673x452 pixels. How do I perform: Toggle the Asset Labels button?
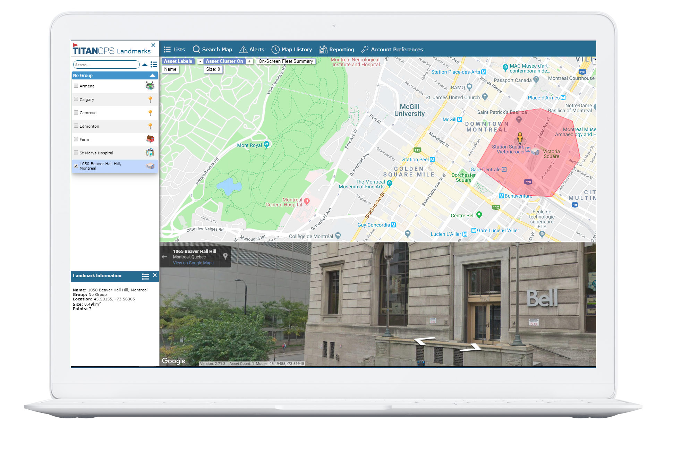click(x=178, y=61)
